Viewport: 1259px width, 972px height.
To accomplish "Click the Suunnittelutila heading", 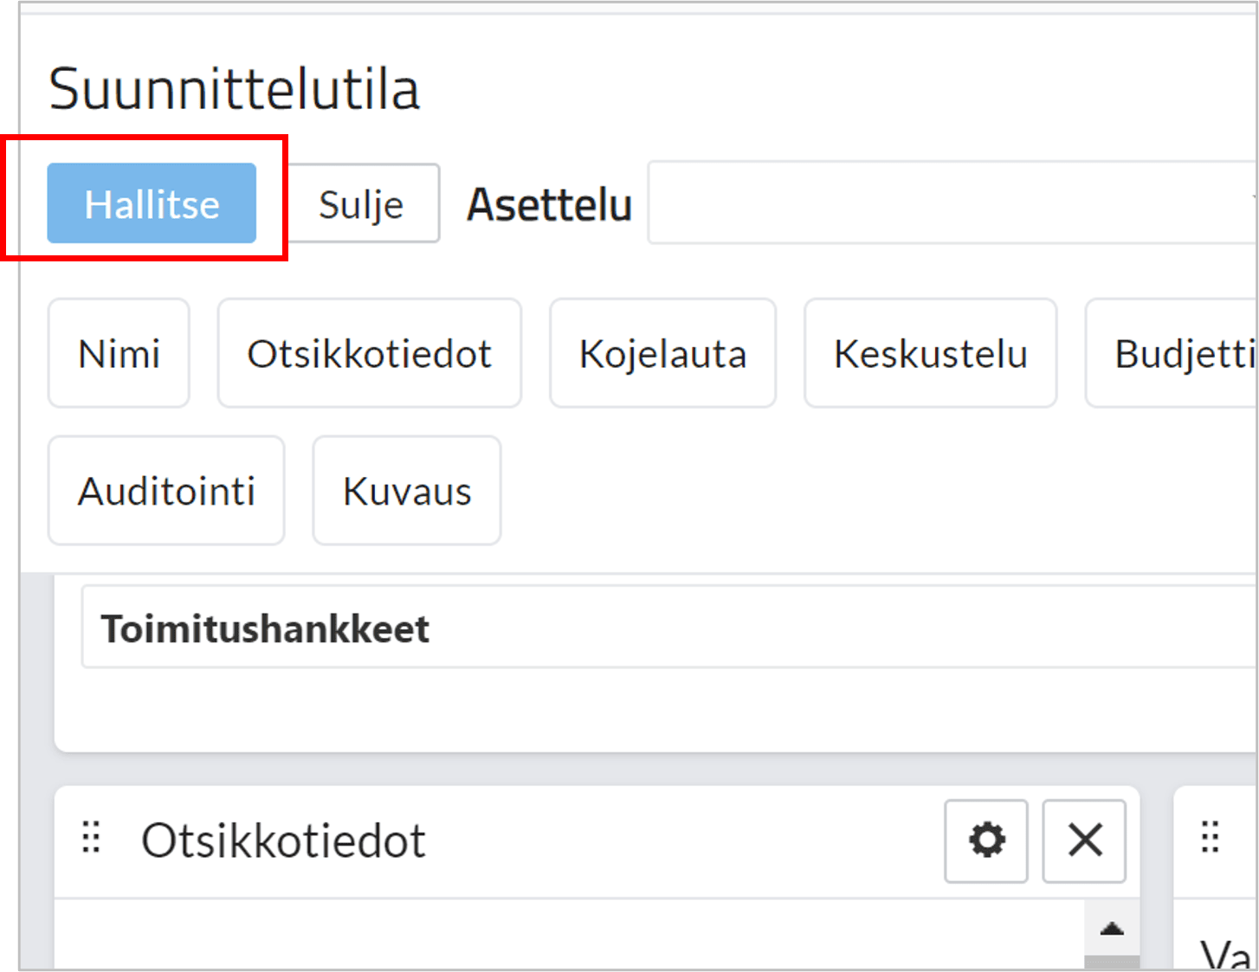I will point(234,89).
